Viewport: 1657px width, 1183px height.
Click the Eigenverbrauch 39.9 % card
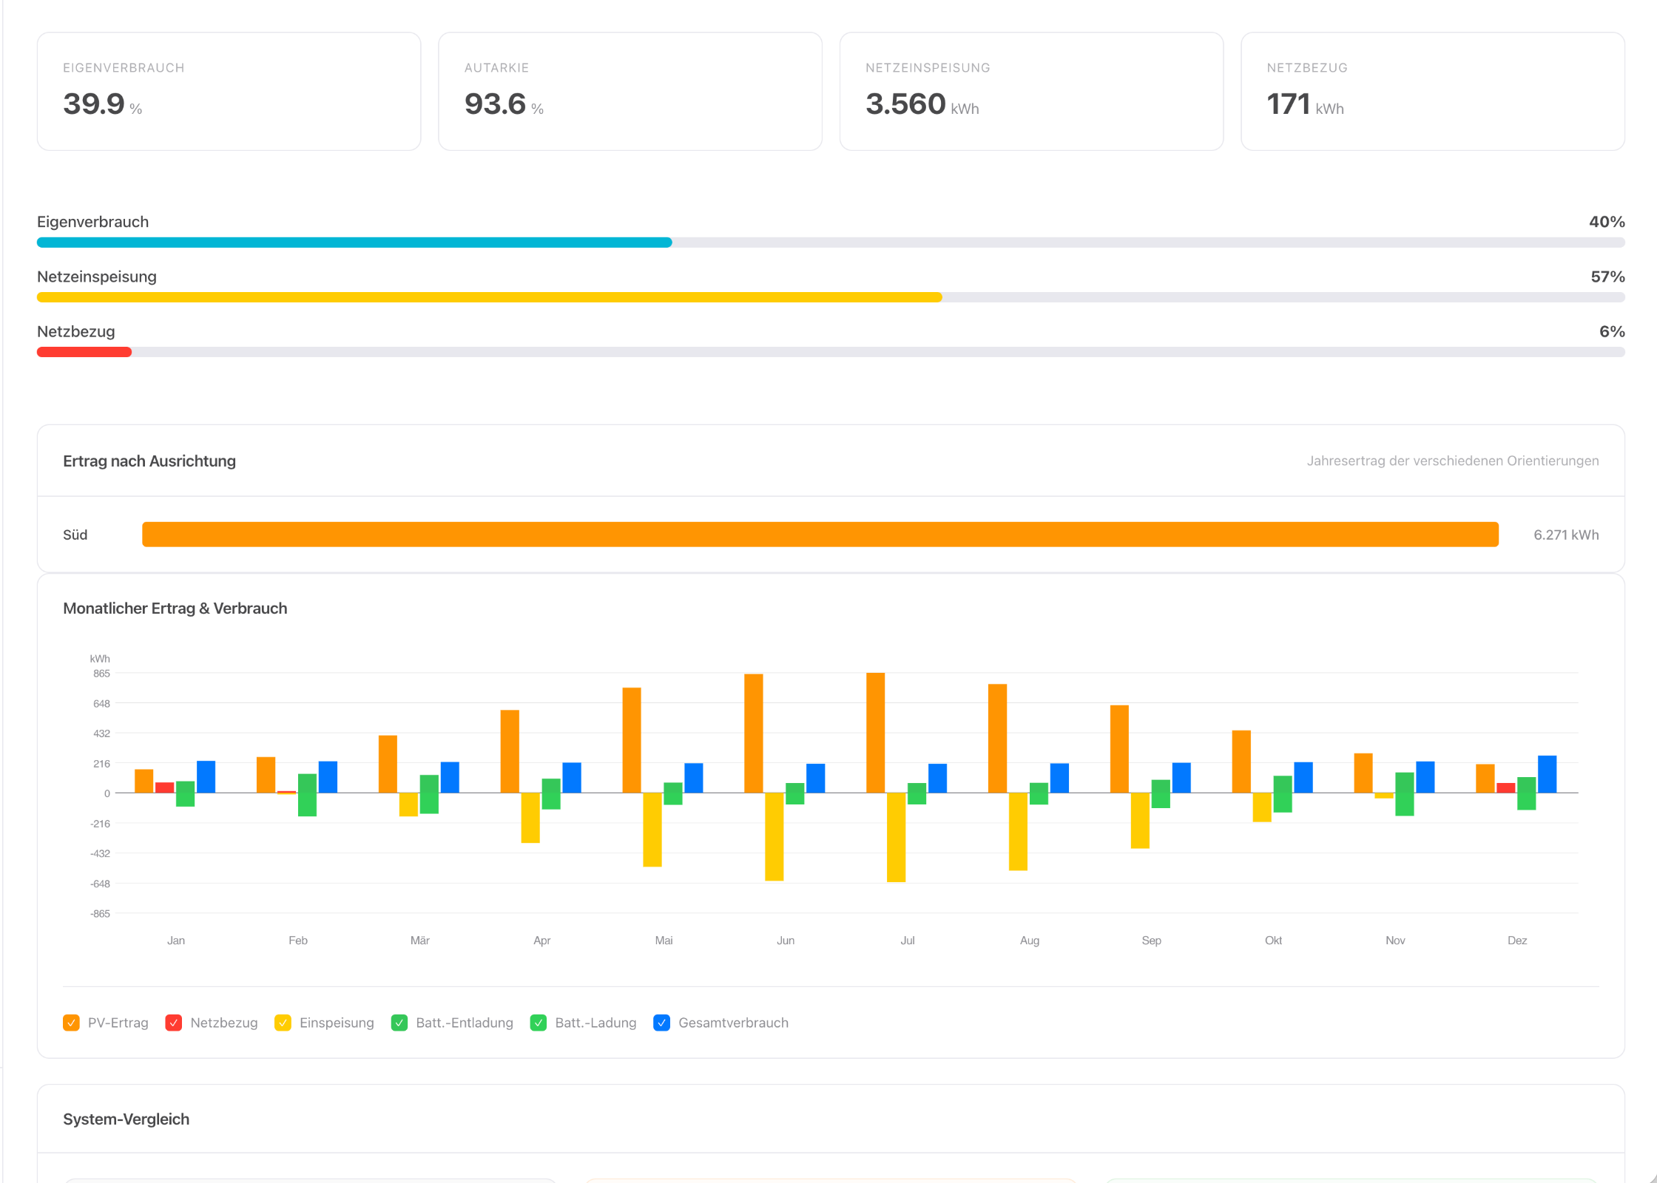(x=229, y=91)
